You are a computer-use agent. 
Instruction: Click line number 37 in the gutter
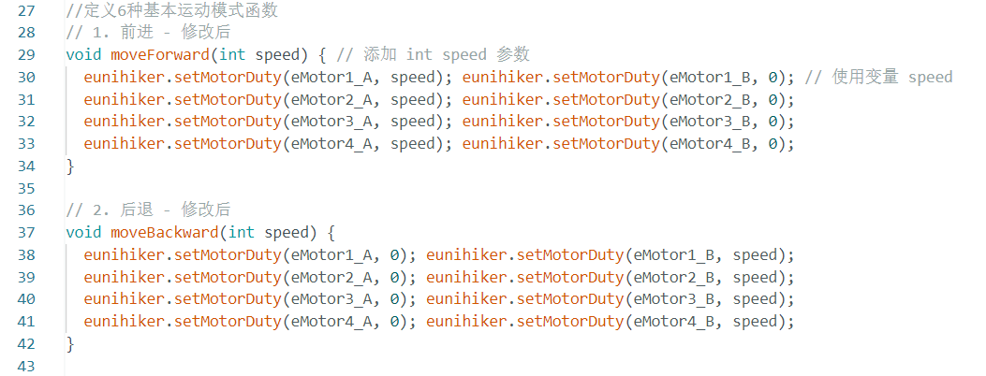26,232
